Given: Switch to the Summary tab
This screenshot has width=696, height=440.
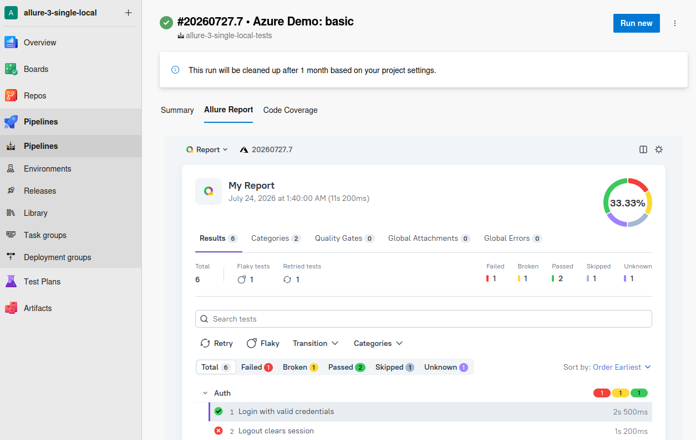Looking at the screenshot, I should (x=177, y=110).
